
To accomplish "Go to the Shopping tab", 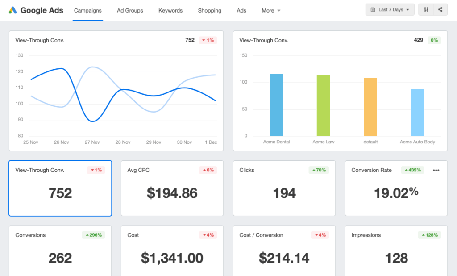I will point(210,10).
